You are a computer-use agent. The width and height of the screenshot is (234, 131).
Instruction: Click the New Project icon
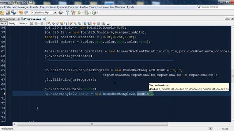coord(2,13)
